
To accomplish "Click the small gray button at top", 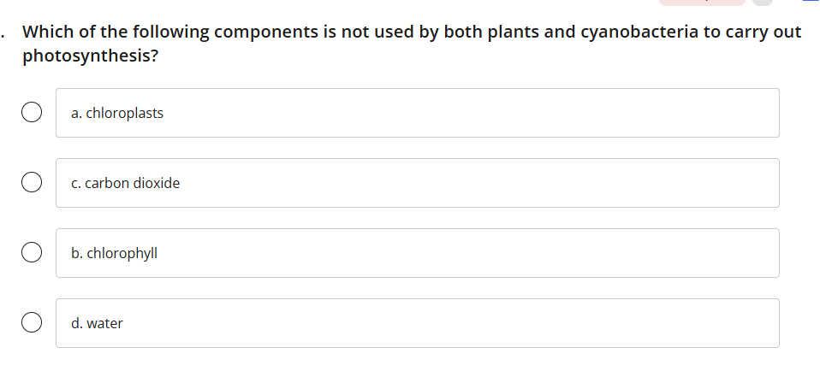I will tap(762, 3).
